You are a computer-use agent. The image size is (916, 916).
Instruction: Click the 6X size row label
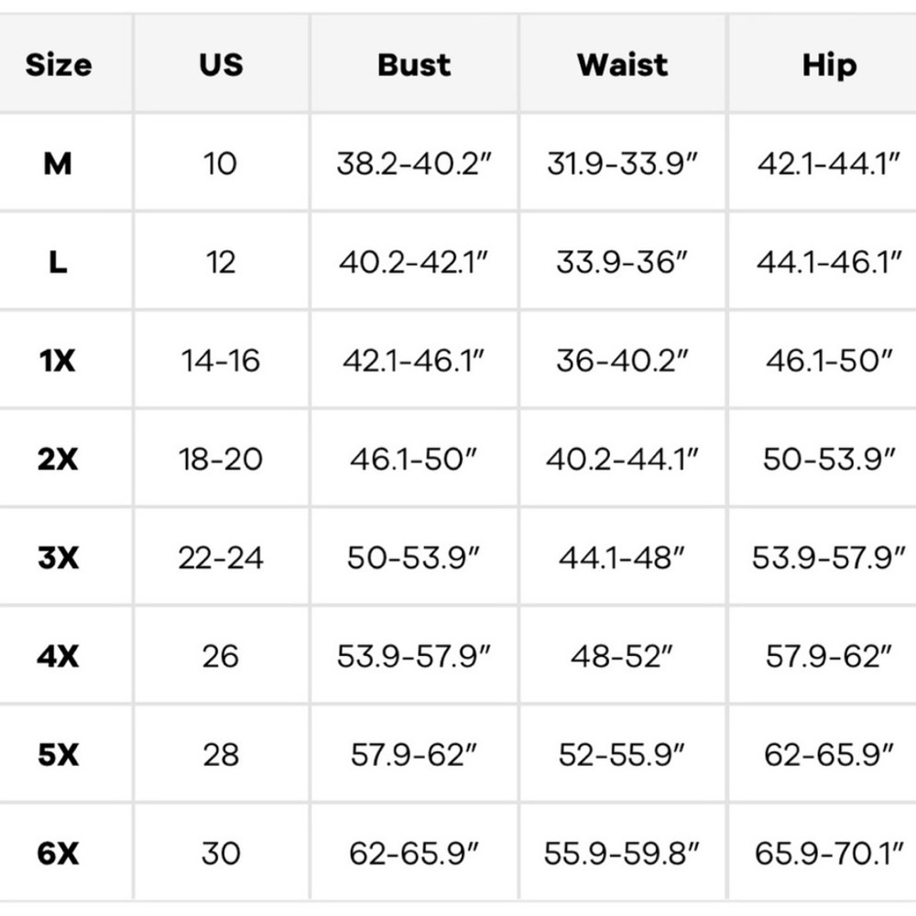tap(58, 854)
